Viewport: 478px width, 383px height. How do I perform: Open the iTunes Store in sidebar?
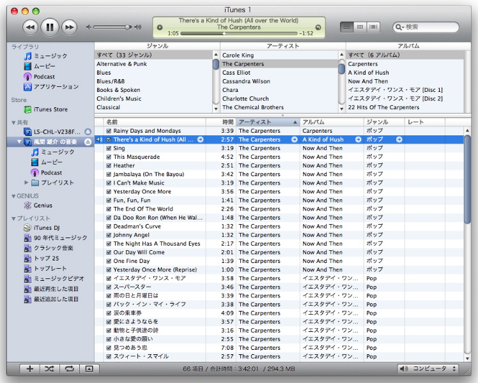click(50, 110)
